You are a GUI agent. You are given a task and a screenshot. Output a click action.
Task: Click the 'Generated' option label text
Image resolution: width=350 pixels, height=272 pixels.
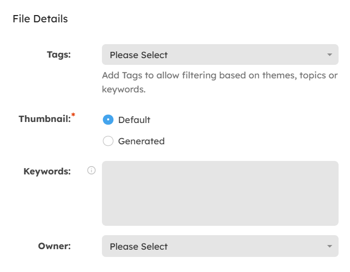pyautogui.click(x=141, y=141)
